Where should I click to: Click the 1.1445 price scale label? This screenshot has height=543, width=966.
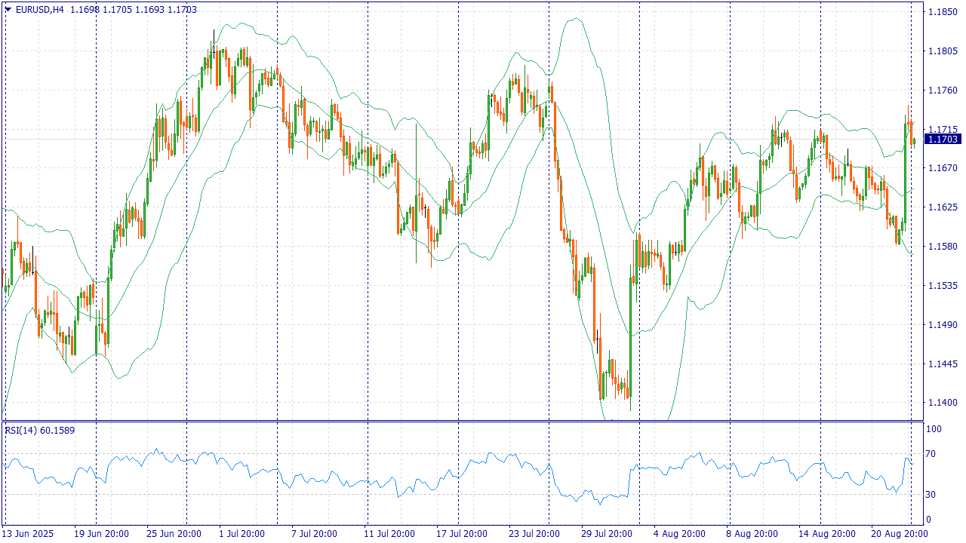pos(943,364)
